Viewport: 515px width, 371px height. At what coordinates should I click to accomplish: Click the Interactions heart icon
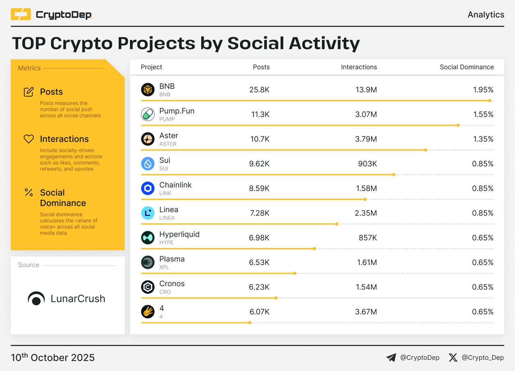(29, 139)
